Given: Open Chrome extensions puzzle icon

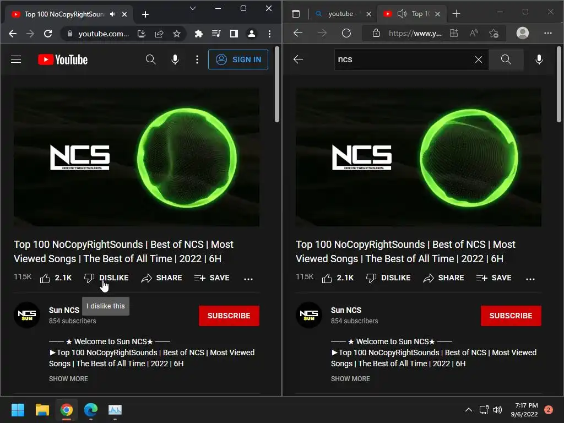Looking at the screenshot, I should tap(198, 34).
